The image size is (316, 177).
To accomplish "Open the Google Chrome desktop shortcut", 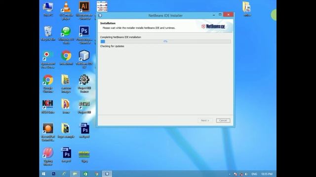I will click(48, 84).
